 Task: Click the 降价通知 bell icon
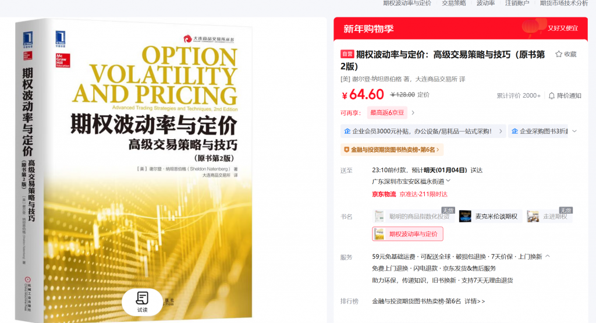click(552, 96)
